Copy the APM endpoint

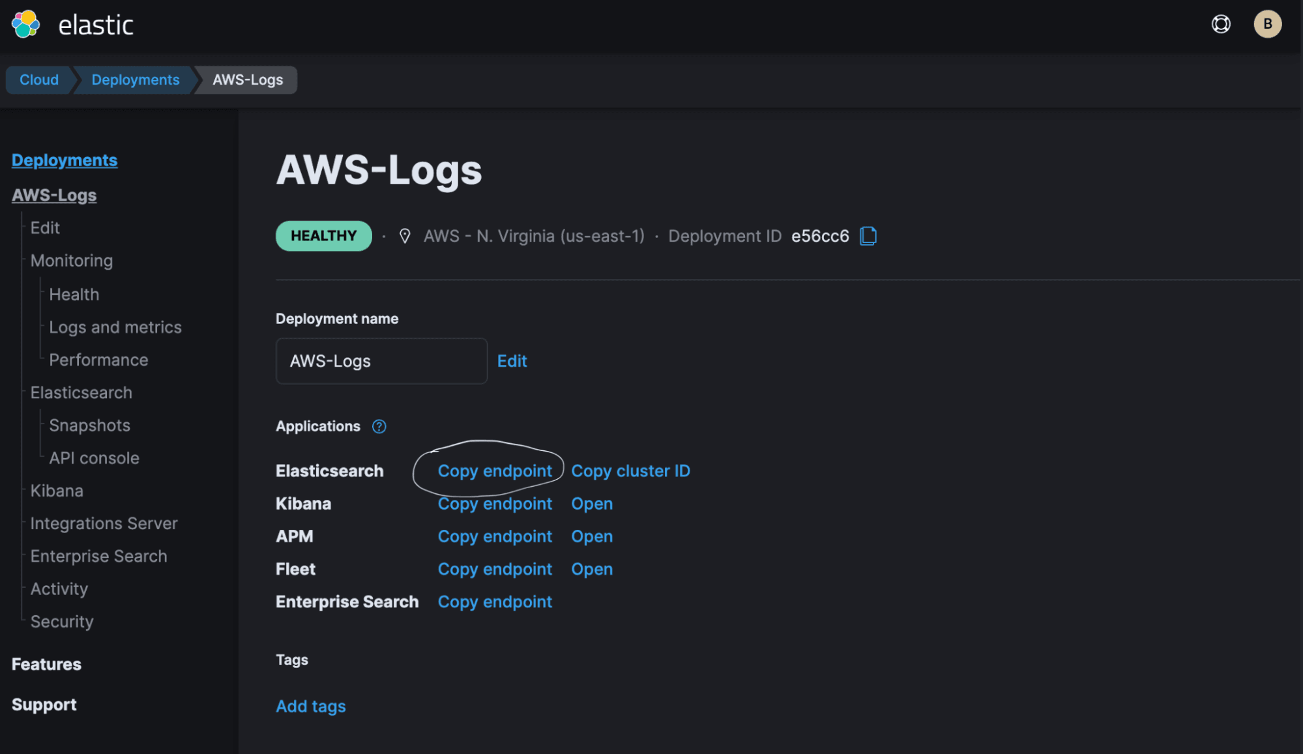[x=495, y=536]
